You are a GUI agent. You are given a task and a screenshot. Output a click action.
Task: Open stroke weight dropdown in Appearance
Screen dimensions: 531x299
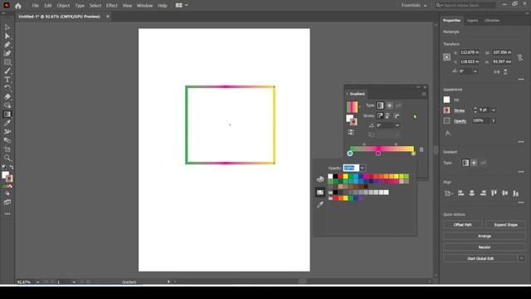pyautogui.click(x=493, y=110)
